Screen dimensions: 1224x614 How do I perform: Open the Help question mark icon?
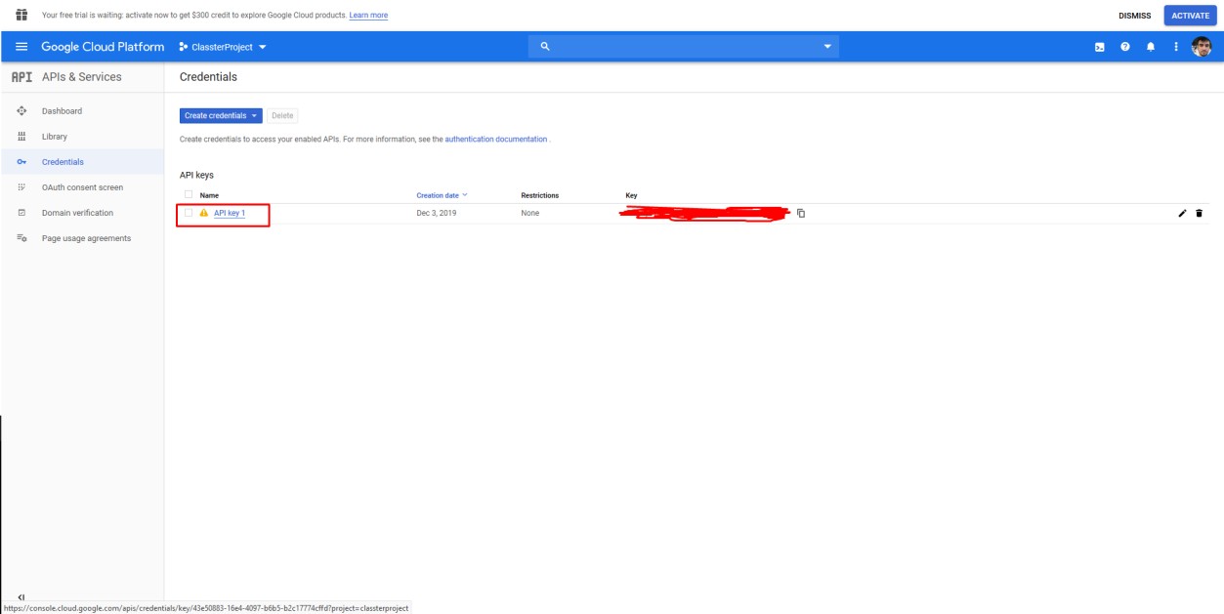[1125, 47]
